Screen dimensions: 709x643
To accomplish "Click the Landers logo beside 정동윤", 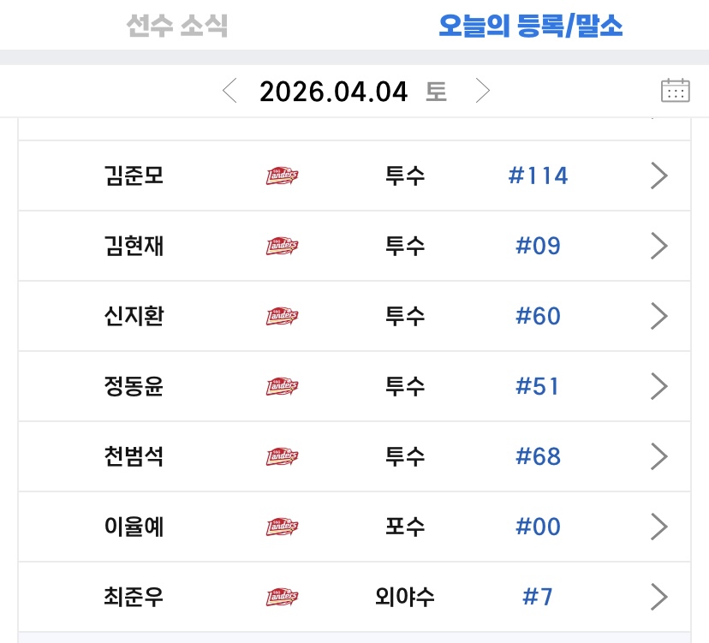I will 282,386.
